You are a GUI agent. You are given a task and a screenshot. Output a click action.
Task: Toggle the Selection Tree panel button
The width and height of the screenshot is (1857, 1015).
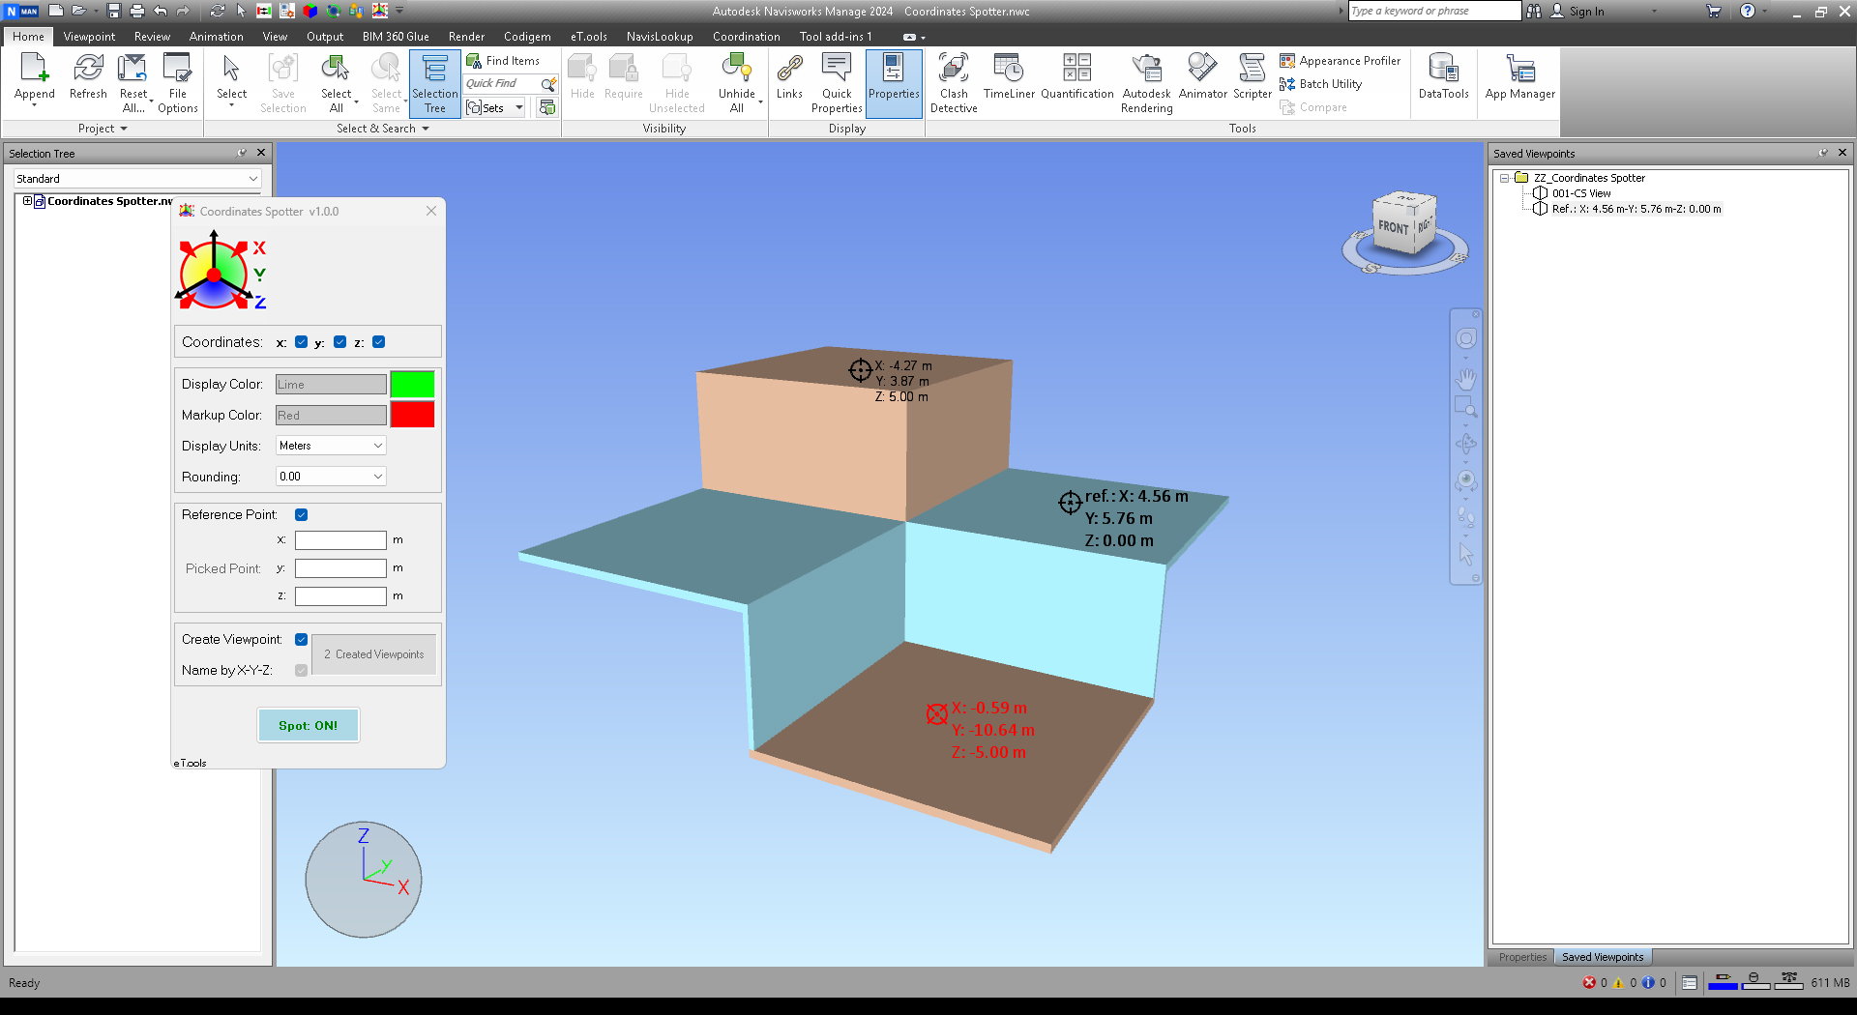click(x=434, y=83)
